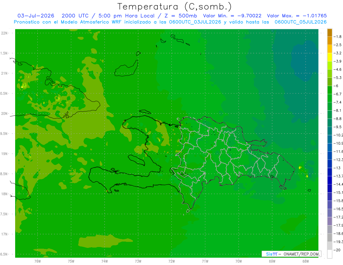Viewport: 343px width, 265px height.
Task: Click the '-2.5' color scale value
Action: point(338,45)
